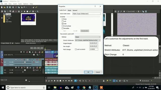
Task: Click the Properties dialog help question mark
Action: tap(95, 6)
